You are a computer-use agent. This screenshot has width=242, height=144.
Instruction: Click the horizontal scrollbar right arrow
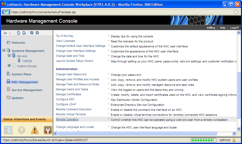pos(234,133)
